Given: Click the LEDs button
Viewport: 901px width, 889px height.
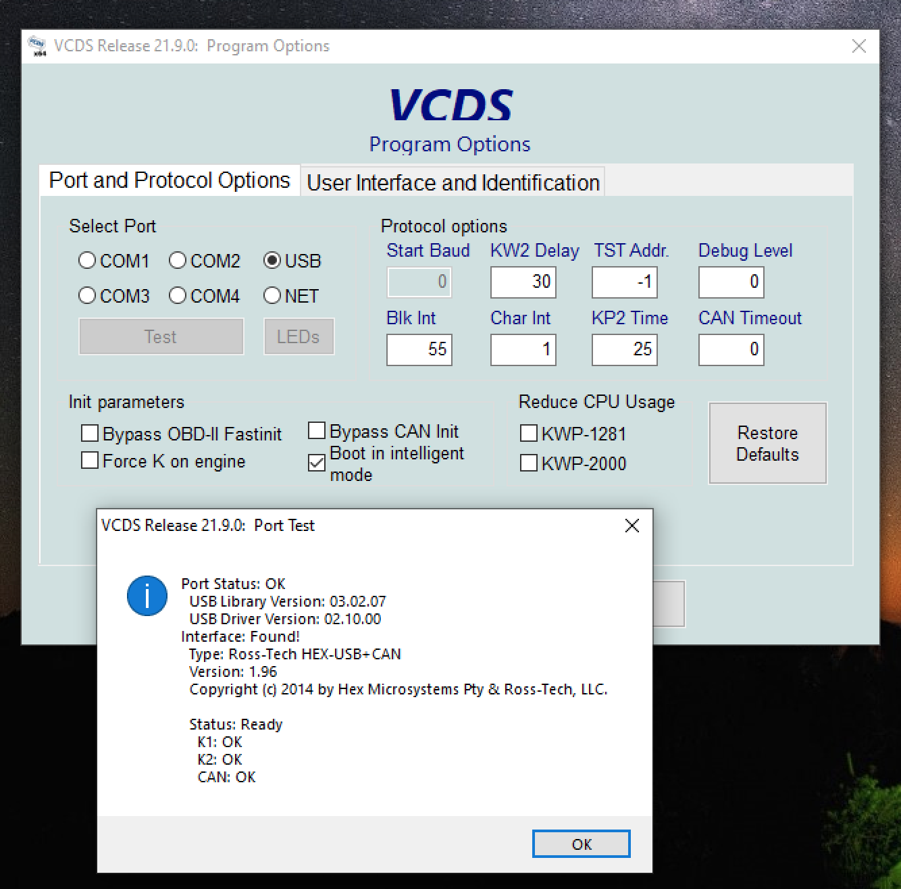Looking at the screenshot, I should (x=299, y=336).
